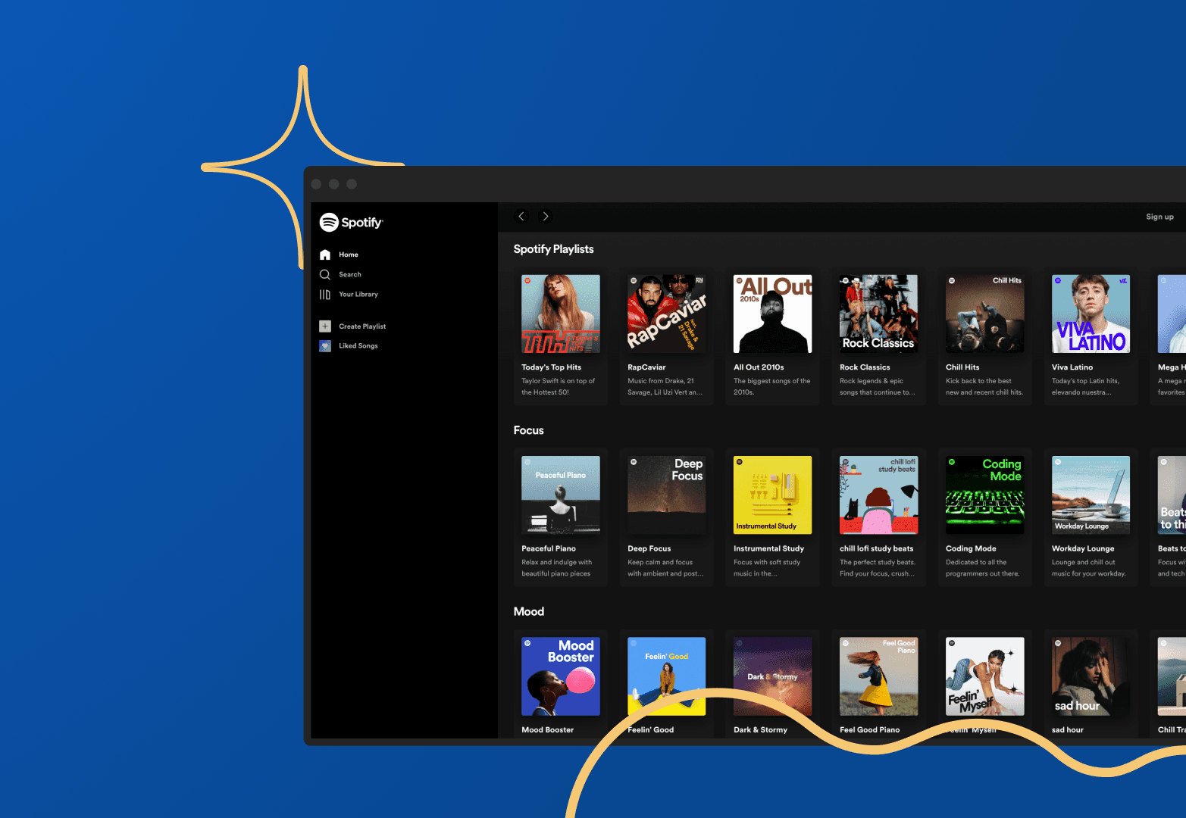Click 'Dedicated to all the programmers' description
This screenshot has height=818, width=1186.
click(x=983, y=567)
